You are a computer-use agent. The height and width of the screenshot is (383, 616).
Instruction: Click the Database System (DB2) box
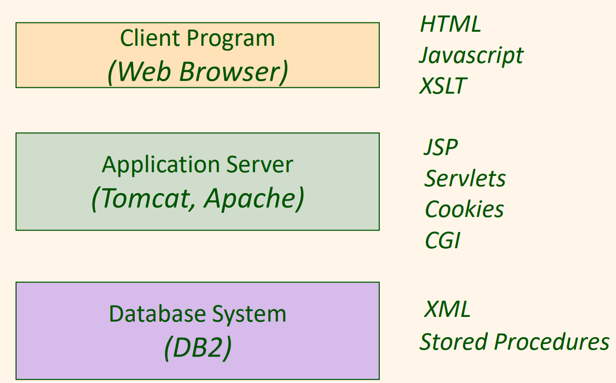pyautogui.click(x=198, y=331)
